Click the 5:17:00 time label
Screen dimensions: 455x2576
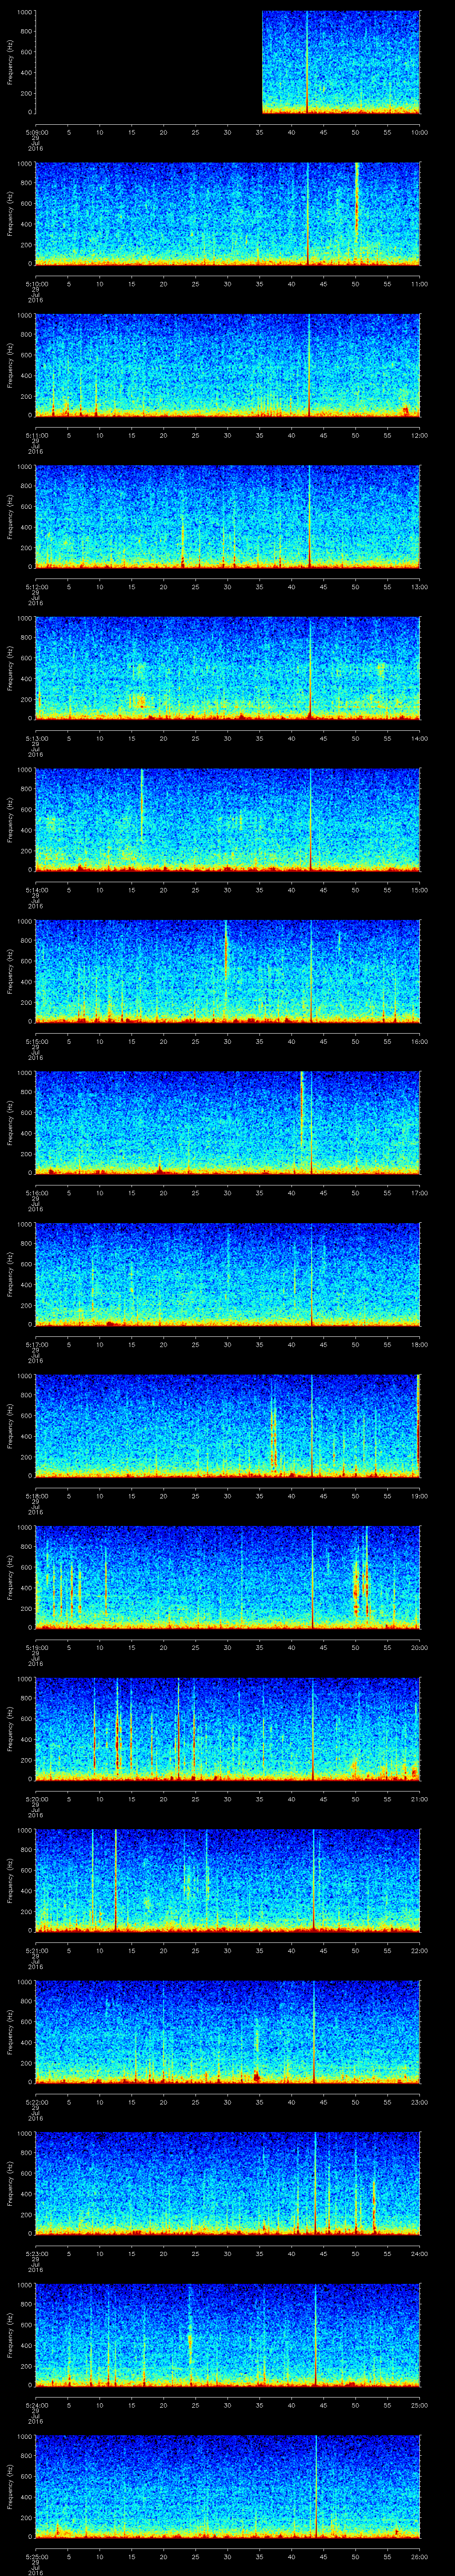pyautogui.click(x=36, y=1344)
